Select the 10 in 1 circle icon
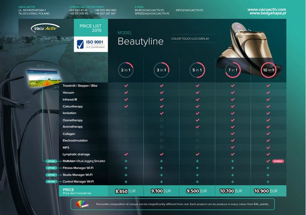 tap(268, 70)
